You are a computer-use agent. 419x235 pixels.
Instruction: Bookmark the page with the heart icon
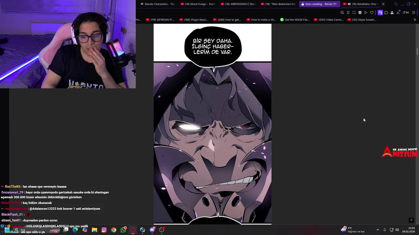coord(372,12)
